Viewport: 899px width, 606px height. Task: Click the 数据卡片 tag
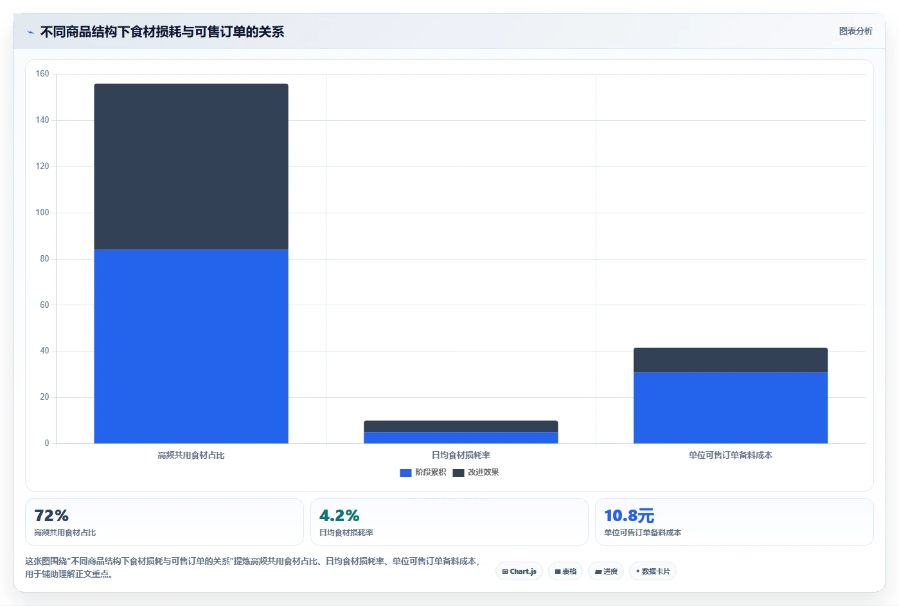[653, 571]
